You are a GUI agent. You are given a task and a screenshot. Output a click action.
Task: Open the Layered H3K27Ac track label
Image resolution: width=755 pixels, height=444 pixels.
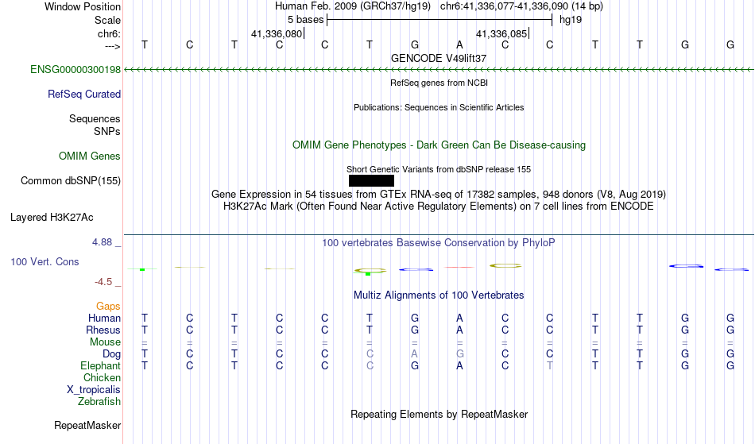tap(52, 218)
